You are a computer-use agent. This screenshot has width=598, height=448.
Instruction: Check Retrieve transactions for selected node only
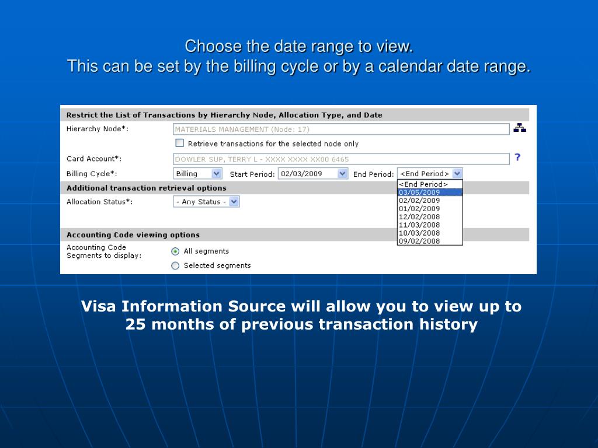tap(179, 143)
